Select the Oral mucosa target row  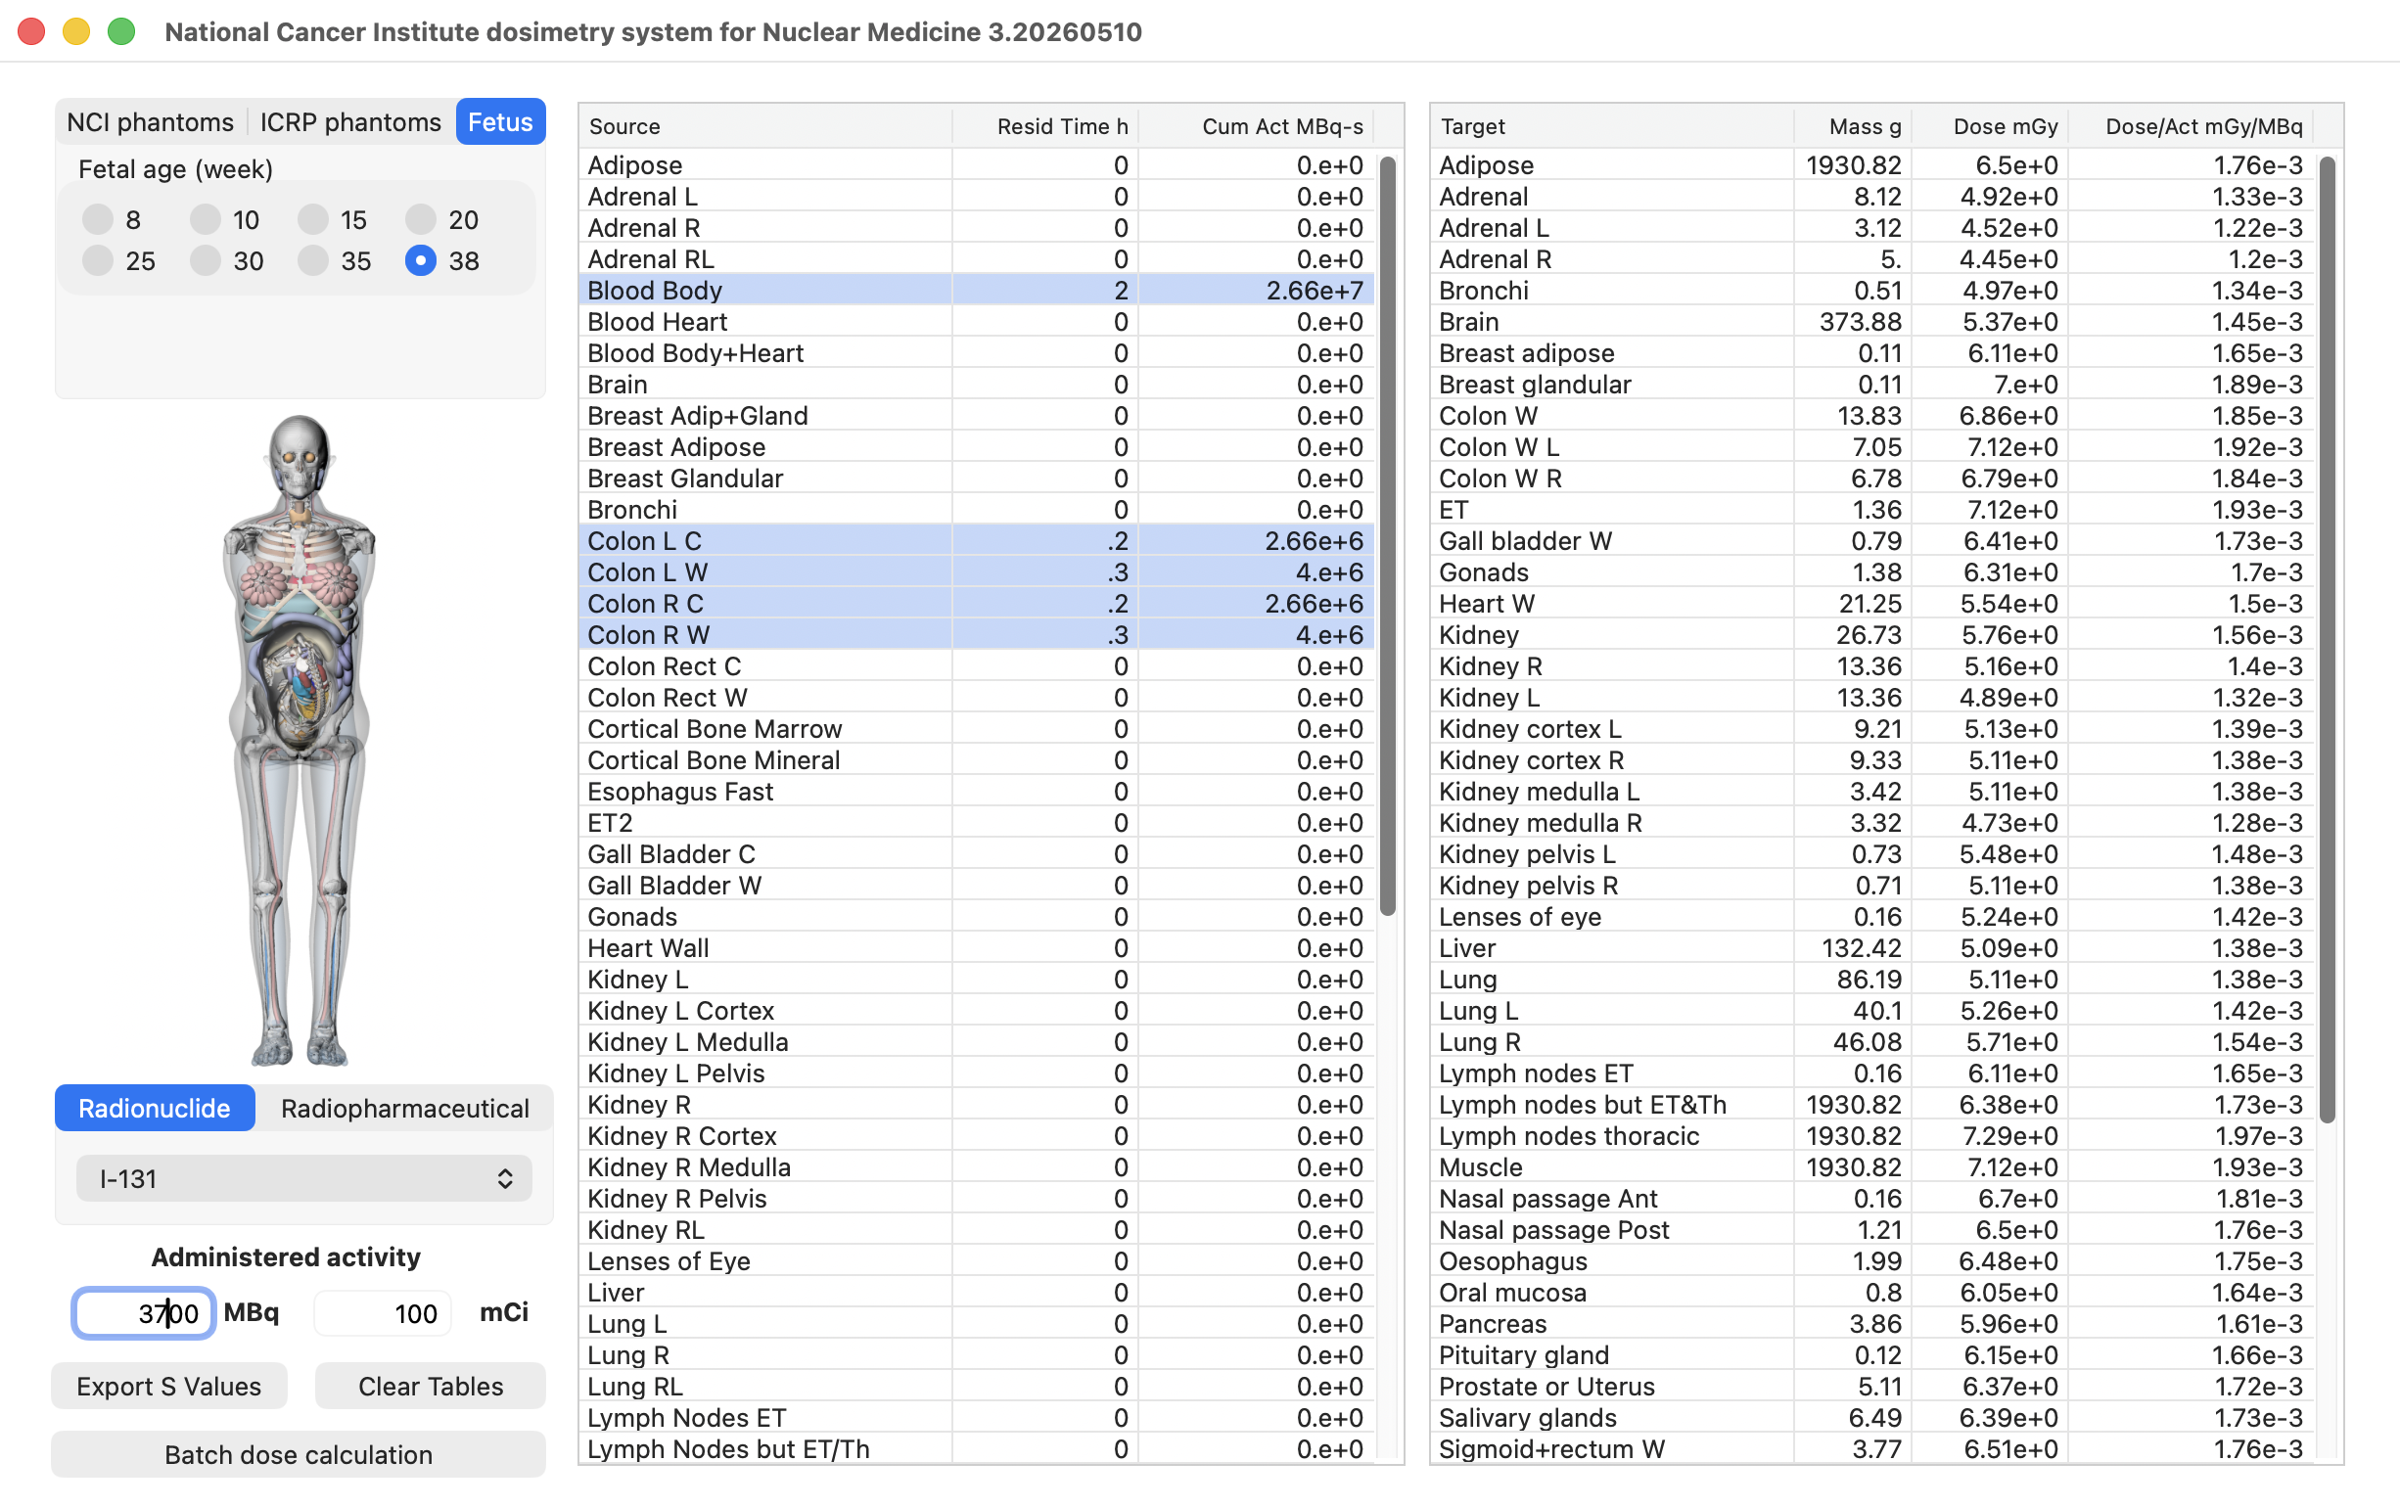(x=1871, y=1293)
